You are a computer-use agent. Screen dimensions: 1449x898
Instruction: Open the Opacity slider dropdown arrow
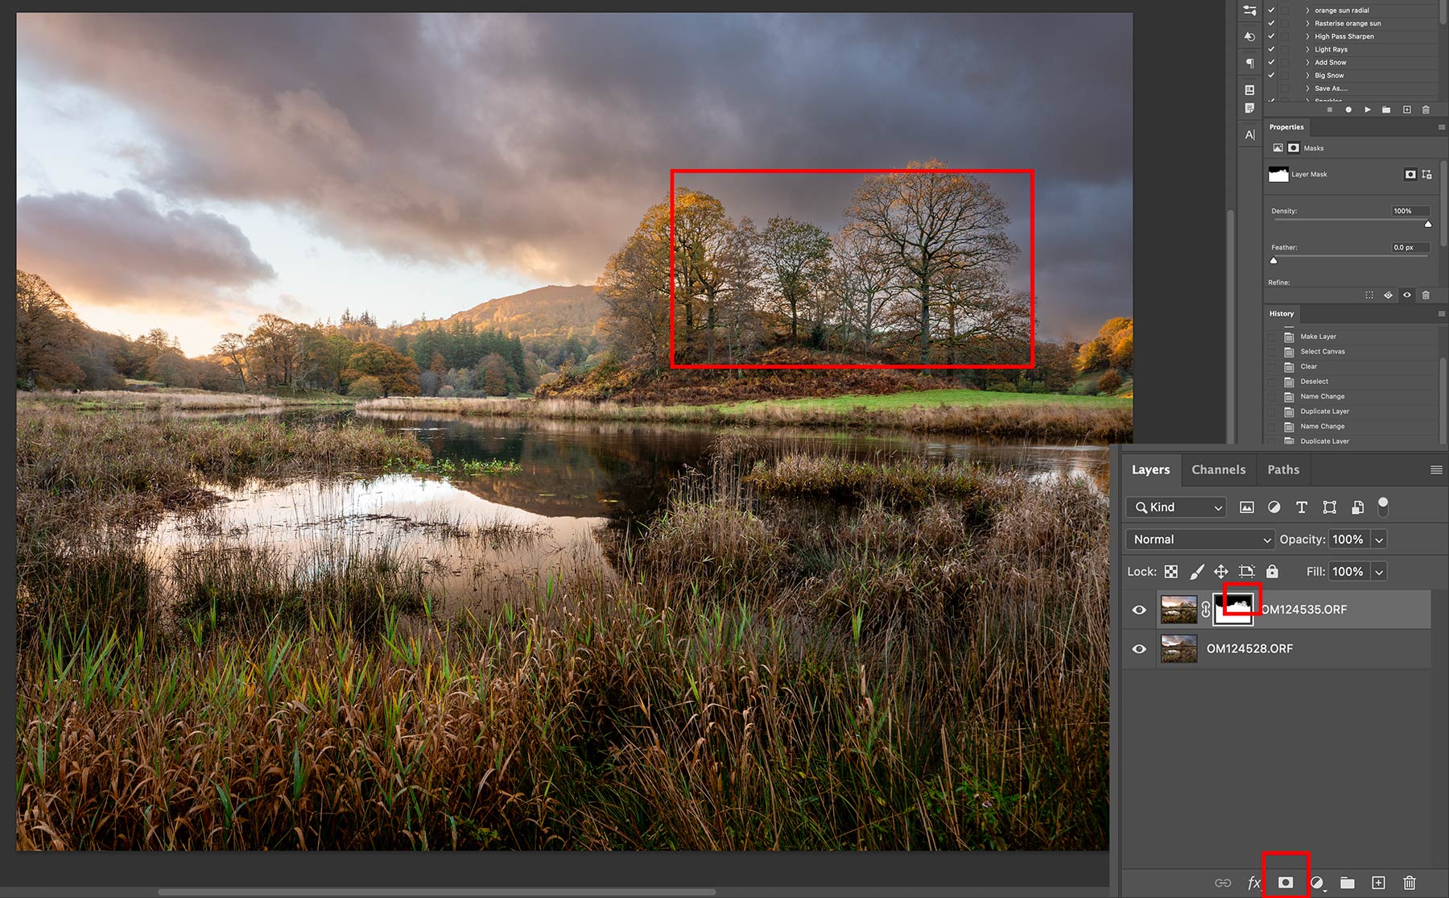pyautogui.click(x=1379, y=540)
